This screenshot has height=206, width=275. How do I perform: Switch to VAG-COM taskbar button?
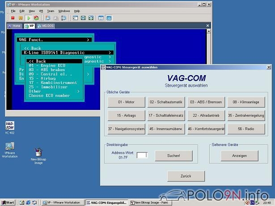[x=107, y=202]
